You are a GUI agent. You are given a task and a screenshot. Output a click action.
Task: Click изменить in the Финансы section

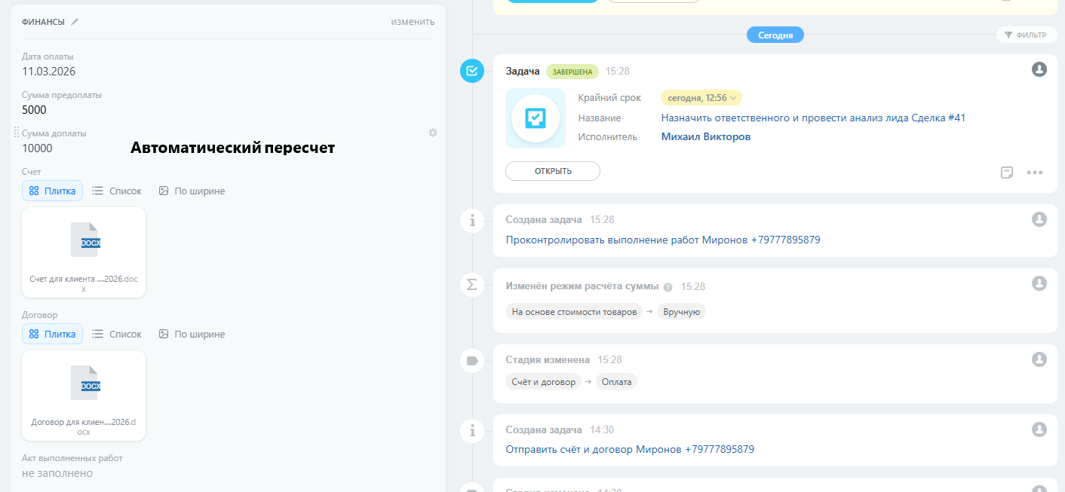click(412, 22)
